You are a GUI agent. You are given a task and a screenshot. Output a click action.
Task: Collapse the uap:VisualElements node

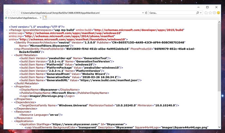(x=22, y=127)
